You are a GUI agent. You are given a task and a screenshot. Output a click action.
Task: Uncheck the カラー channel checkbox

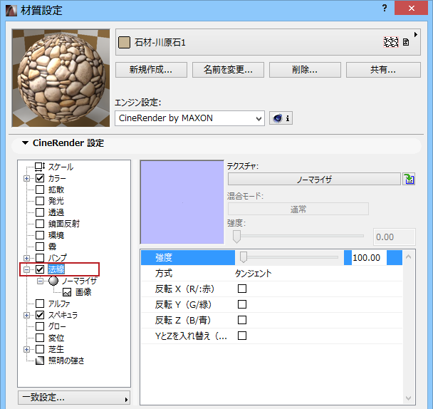point(40,178)
